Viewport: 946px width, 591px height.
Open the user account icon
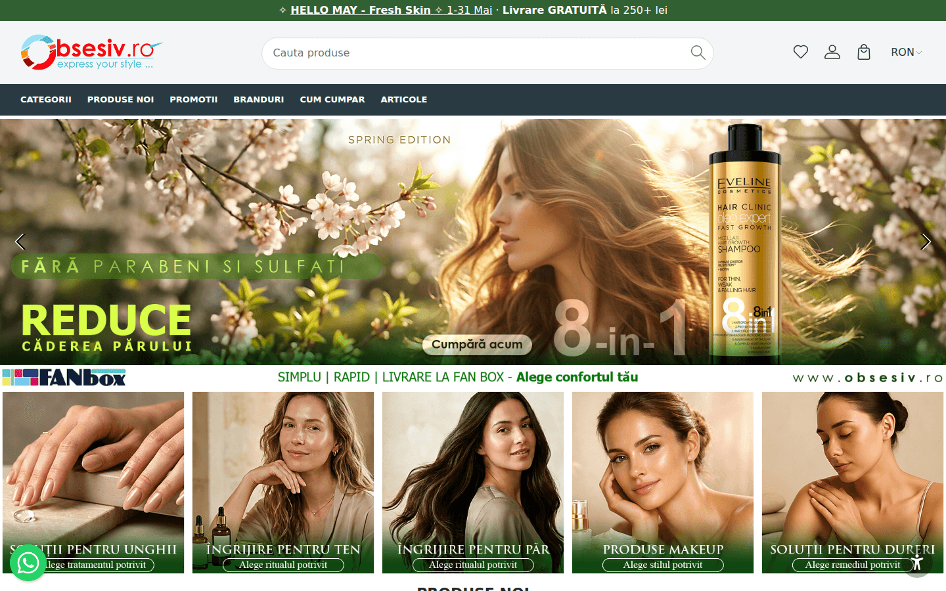pyautogui.click(x=832, y=52)
